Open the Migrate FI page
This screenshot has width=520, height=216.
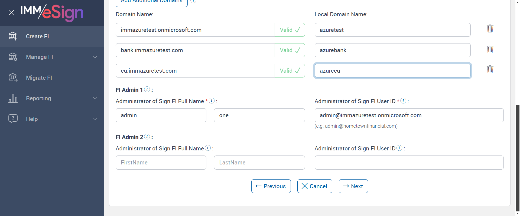39,78
